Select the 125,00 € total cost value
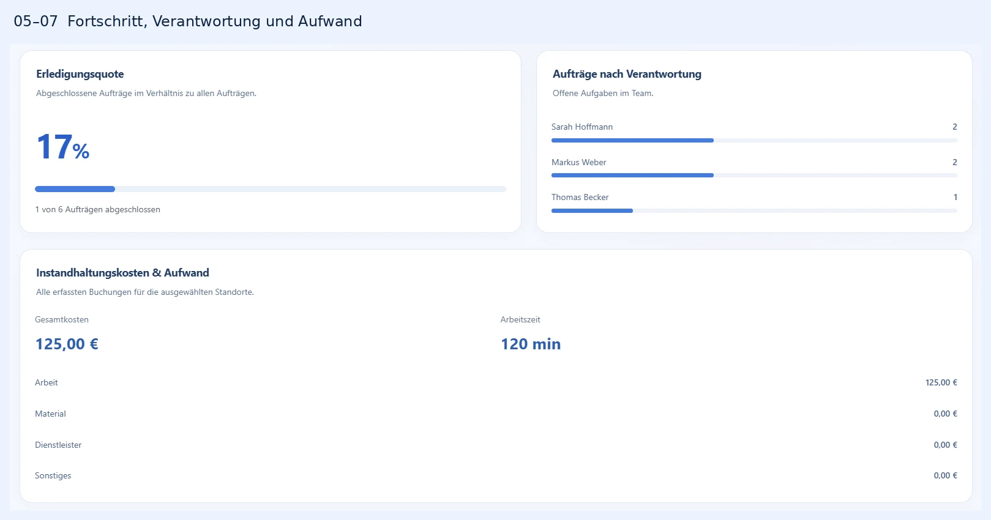 pyautogui.click(x=67, y=344)
